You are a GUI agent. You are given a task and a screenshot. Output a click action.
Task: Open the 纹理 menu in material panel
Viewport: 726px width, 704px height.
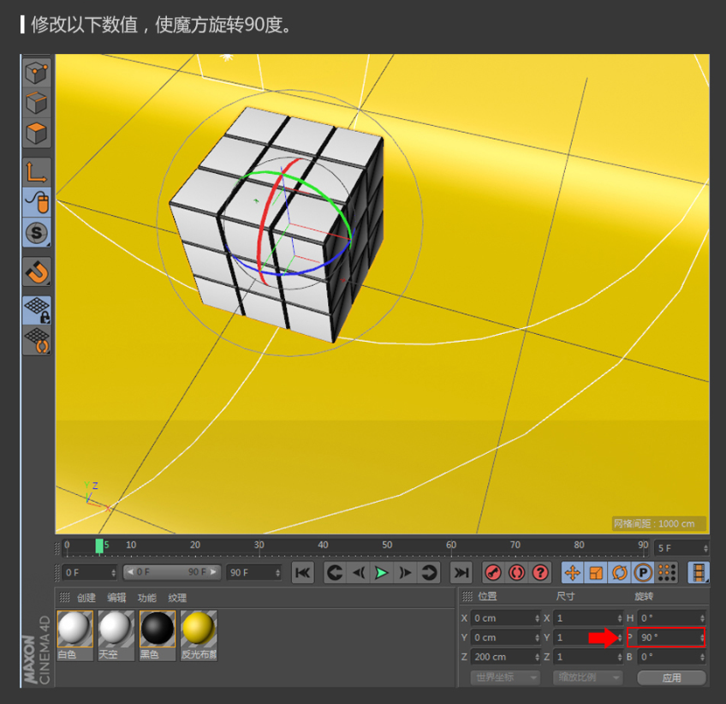coord(177,598)
